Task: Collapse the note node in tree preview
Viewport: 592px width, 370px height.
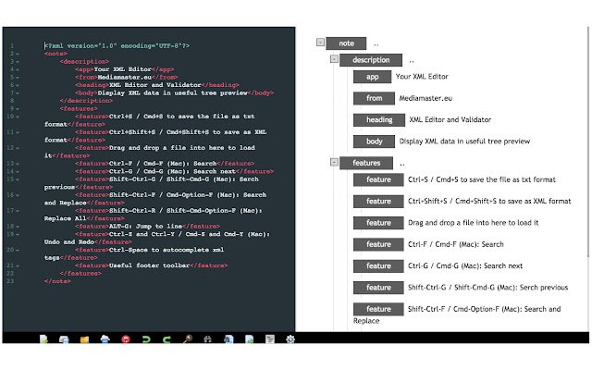Action: pos(320,43)
